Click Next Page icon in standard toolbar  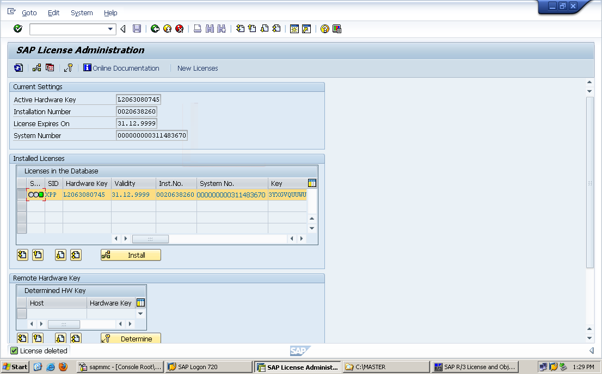pos(265,29)
